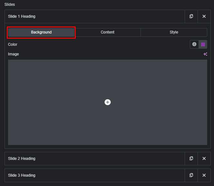
Task: Expand the Slide 3 Heading row
Action: pos(95,175)
